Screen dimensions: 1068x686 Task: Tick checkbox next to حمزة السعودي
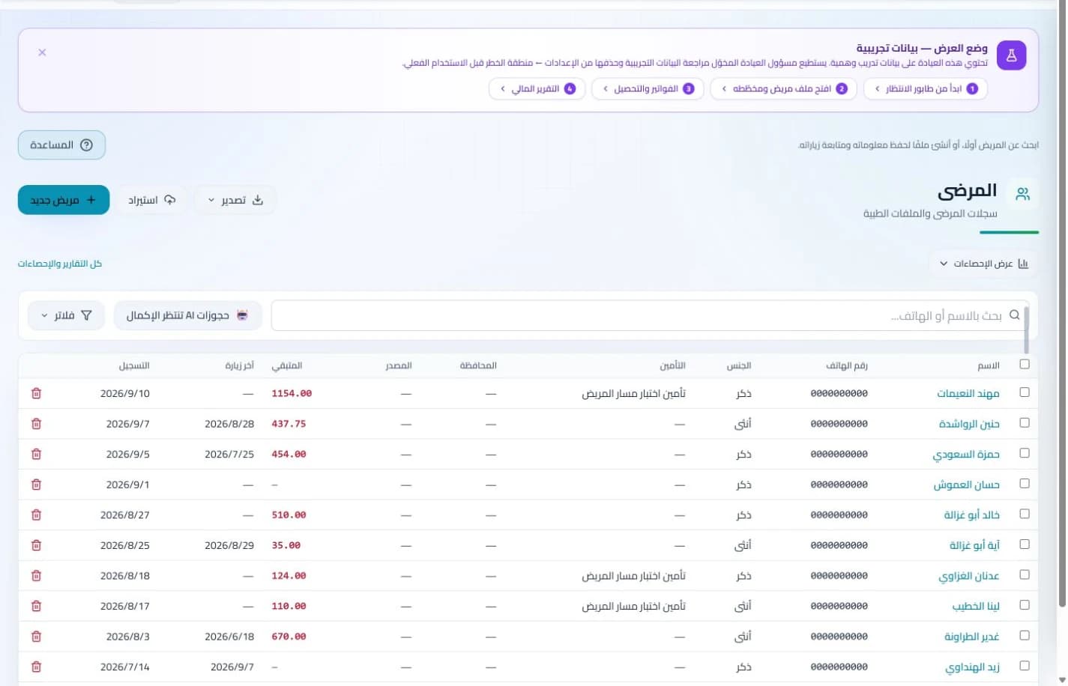[x=1025, y=453]
